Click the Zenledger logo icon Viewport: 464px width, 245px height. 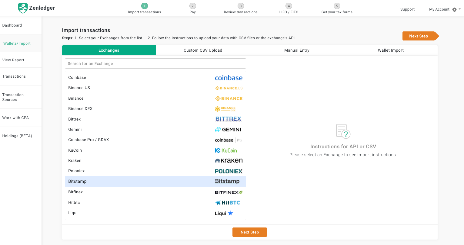tap(23, 8)
